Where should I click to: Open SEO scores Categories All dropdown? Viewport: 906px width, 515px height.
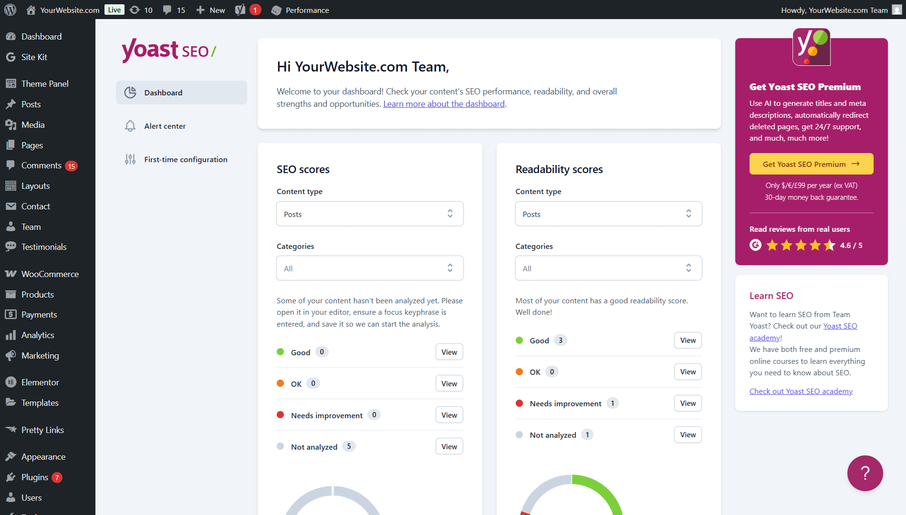(370, 268)
